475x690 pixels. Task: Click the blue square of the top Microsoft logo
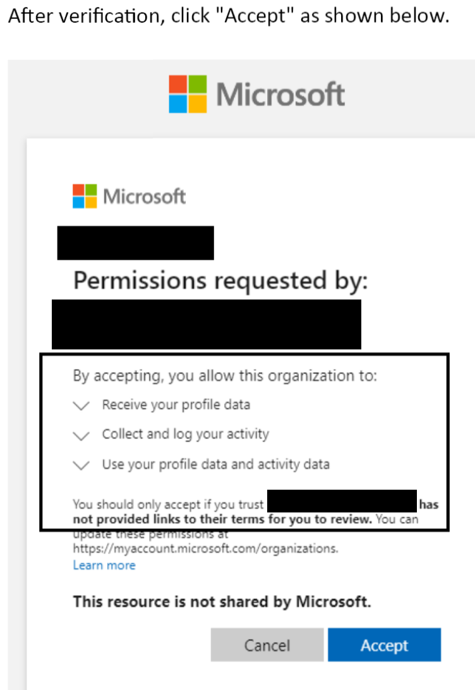(177, 104)
